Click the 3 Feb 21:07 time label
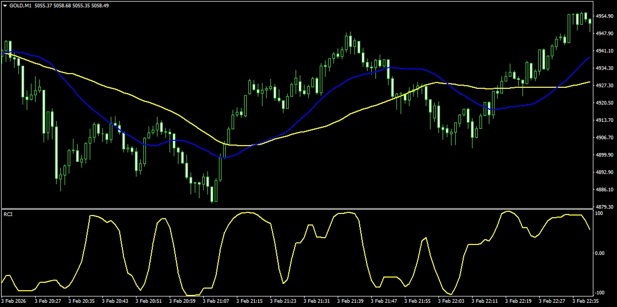This screenshot has height=307, width=617. coord(216,302)
